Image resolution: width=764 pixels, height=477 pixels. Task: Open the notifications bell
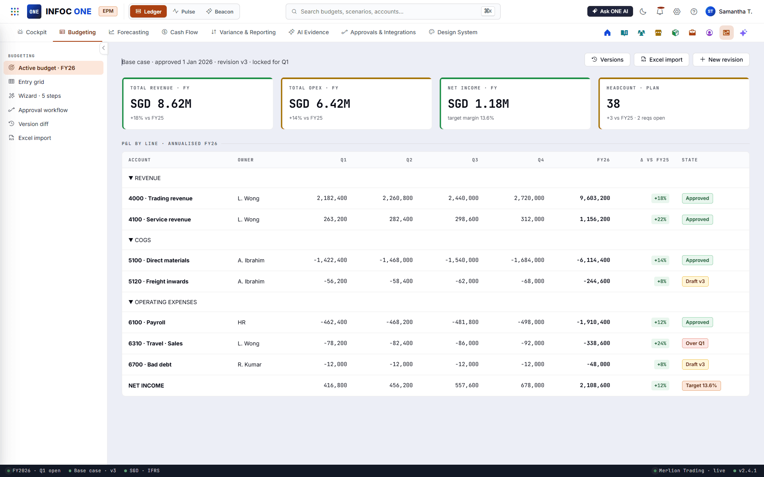(x=660, y=12)
